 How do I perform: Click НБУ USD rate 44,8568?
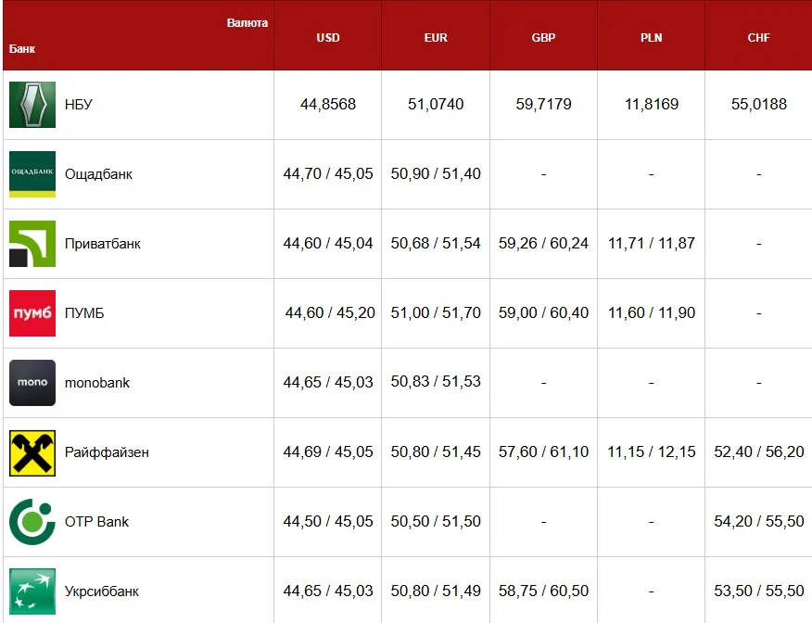328,104
